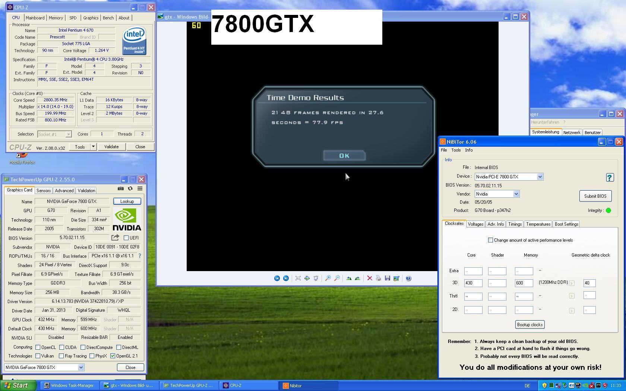This screenshot has height=391, width=626.
Task: Rotate the image counterclockwise
Action: (x=358, y=278)
